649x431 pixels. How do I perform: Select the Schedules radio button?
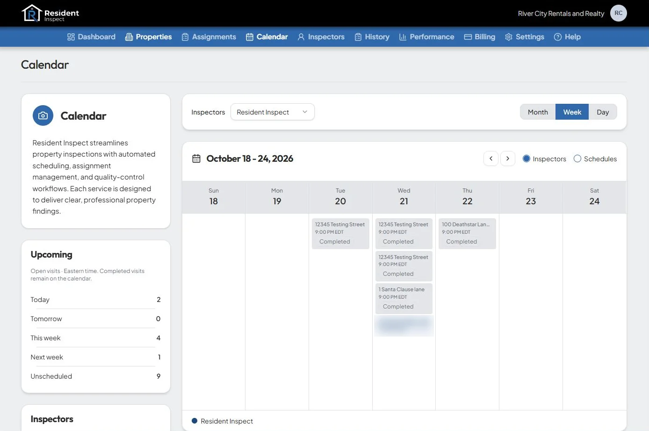(x=577, y=158)
